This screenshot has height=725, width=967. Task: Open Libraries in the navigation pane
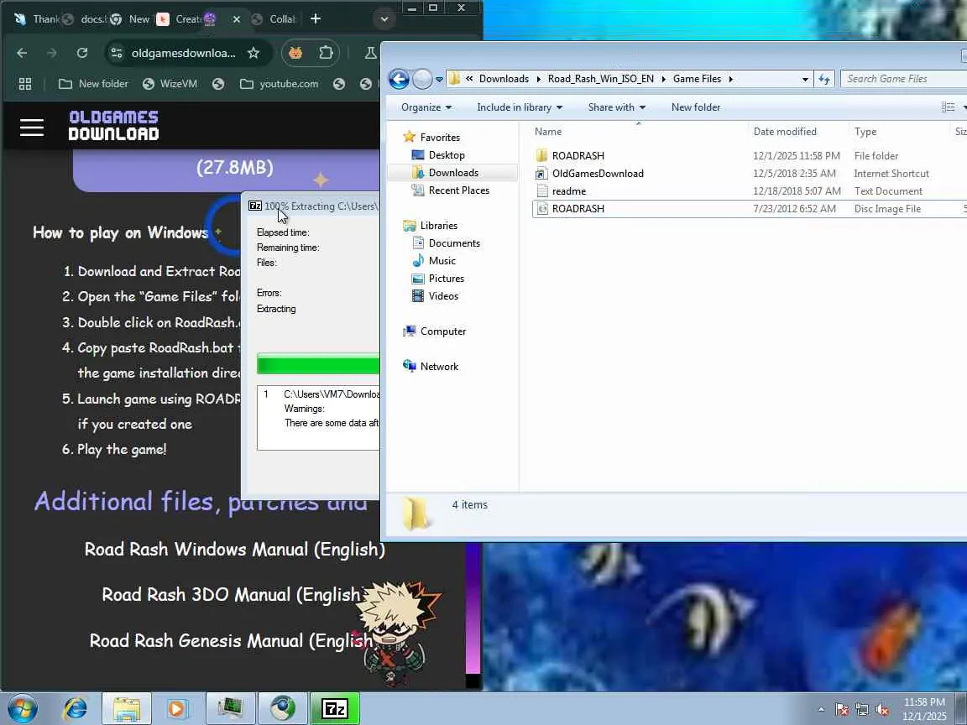438,226
